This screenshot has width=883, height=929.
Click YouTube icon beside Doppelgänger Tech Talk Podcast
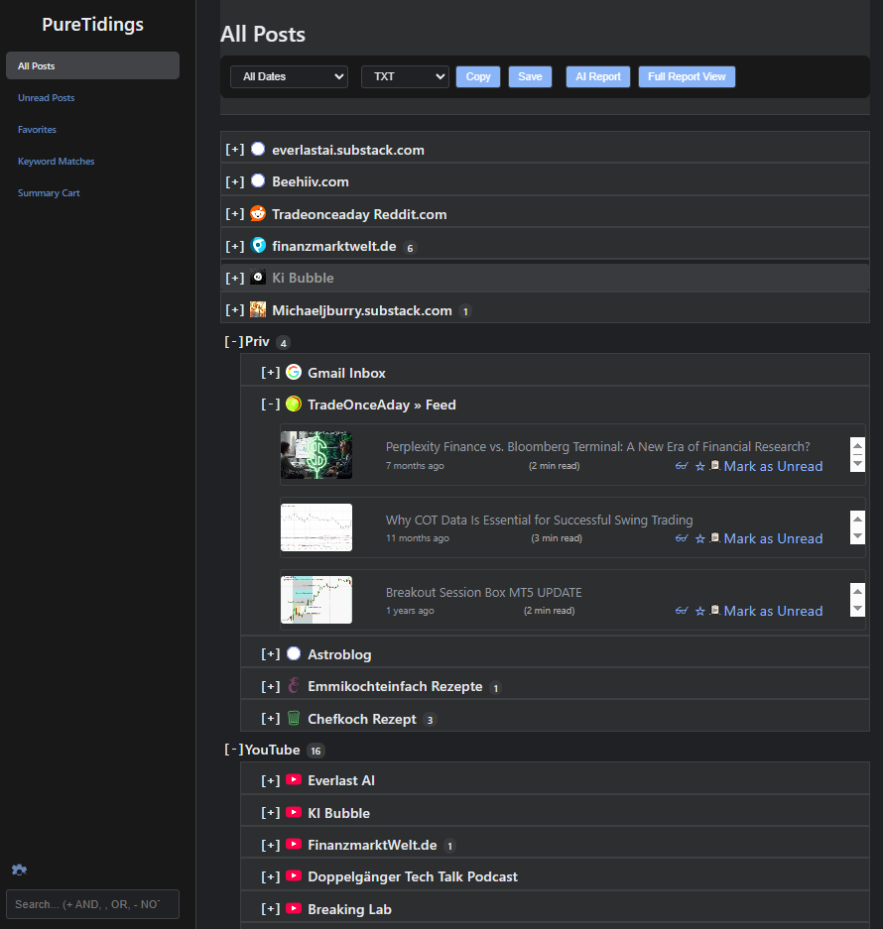tap(294, 875)
